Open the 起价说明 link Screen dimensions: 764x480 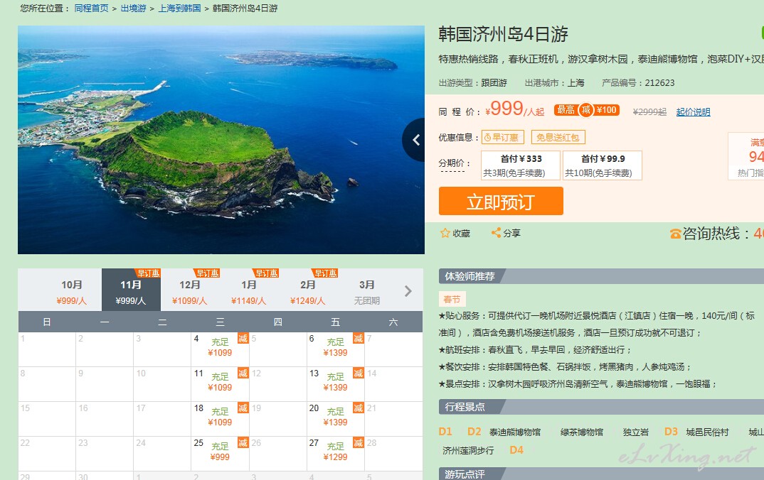pos(693,112)
